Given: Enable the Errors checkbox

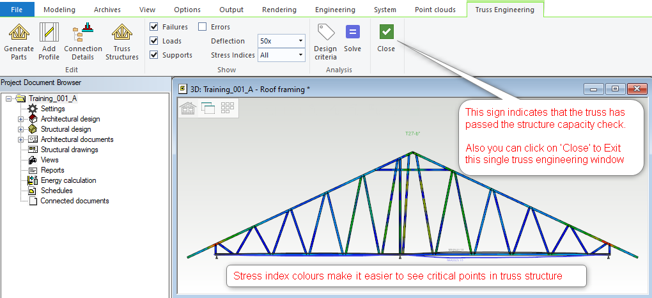Looking at the screenshot, I should tap(203, 27).
